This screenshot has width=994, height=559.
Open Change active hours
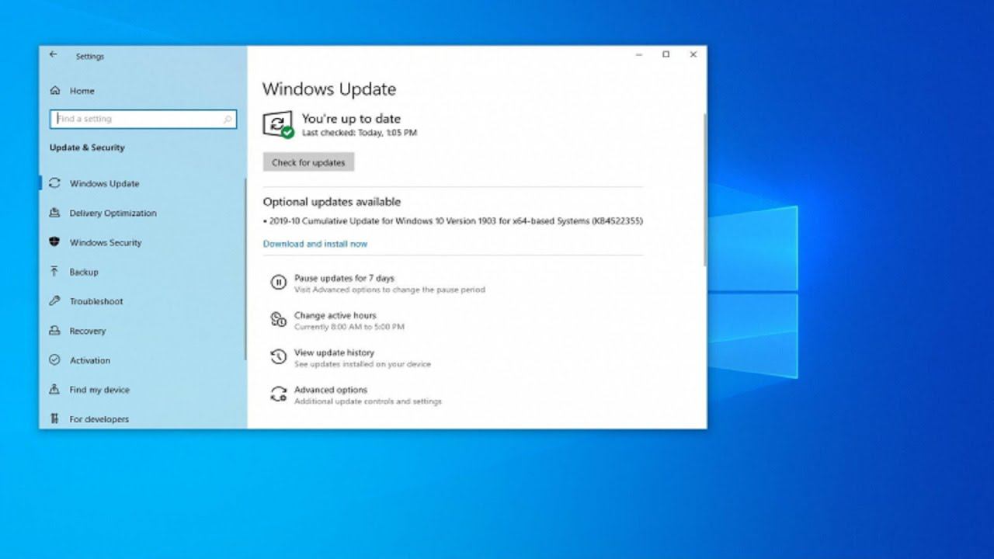[335, 315]
